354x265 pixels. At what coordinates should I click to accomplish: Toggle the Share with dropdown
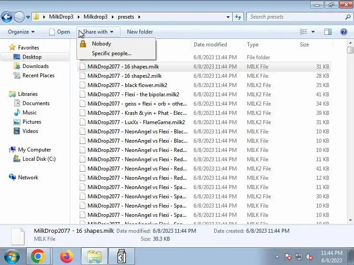(98, 32)
